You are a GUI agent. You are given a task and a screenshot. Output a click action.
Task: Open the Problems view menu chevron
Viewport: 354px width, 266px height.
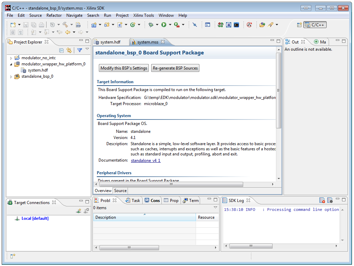215,207
